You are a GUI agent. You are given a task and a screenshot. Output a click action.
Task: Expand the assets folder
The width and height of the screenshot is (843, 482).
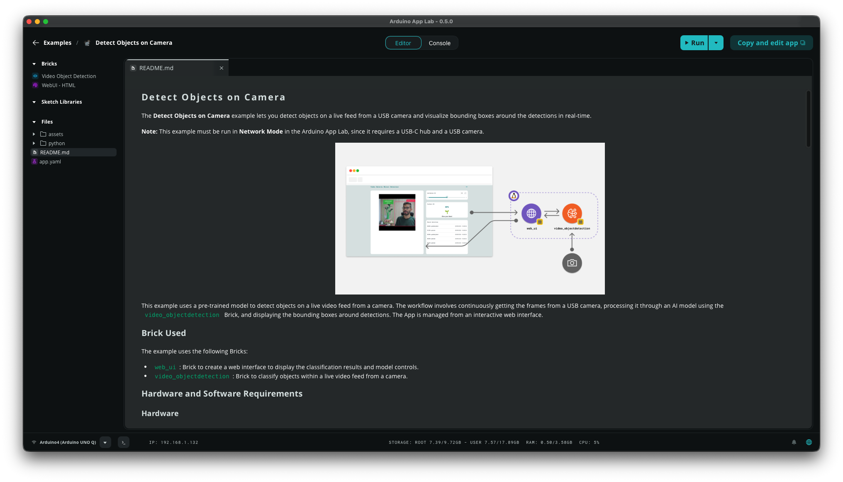(34, 134)
